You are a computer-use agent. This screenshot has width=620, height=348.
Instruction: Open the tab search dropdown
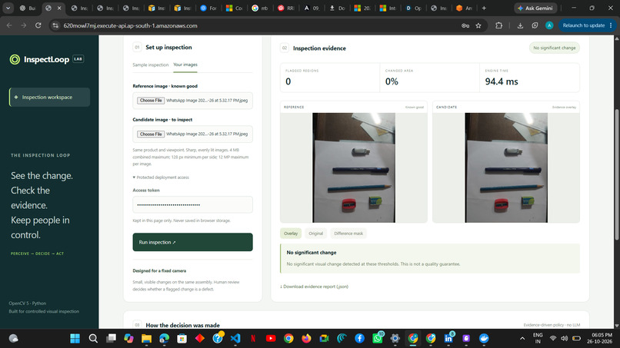8,8
